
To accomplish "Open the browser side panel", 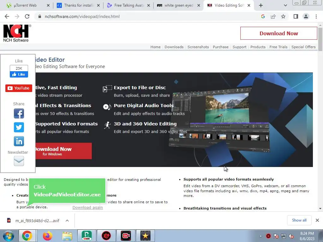I will pos(296,16).
